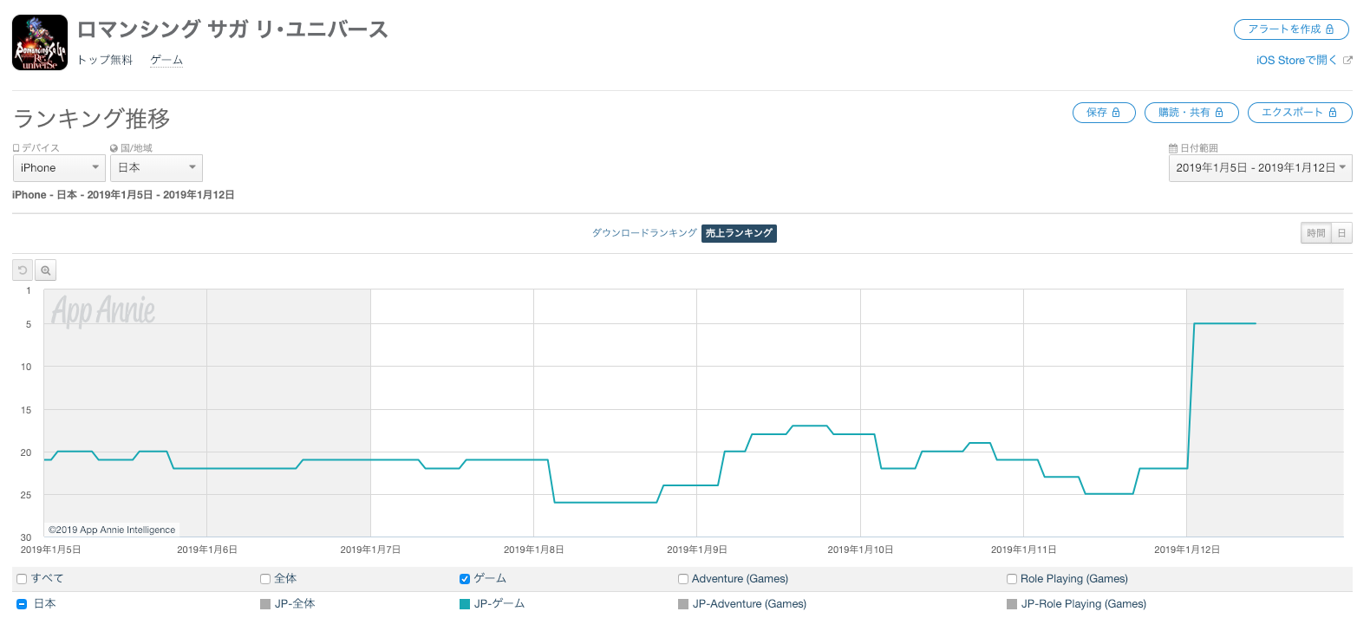Viewport: 1357px width, 631px height.
Task: Click the 2019年1月5日 axis label
Action: [x=51, y=550]
